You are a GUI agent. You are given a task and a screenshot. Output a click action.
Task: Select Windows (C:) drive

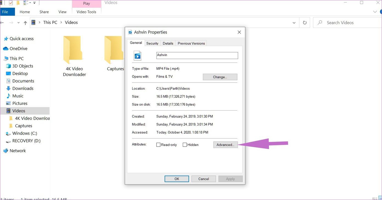pyautogui.click(x=24, y=133)
